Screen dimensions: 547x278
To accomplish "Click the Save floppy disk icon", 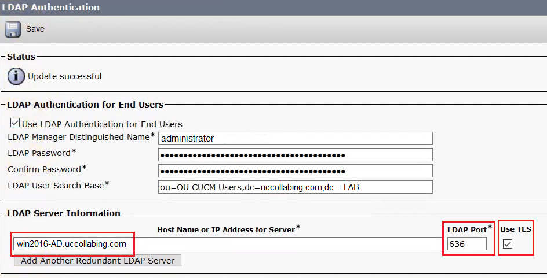I will point(13,29).
